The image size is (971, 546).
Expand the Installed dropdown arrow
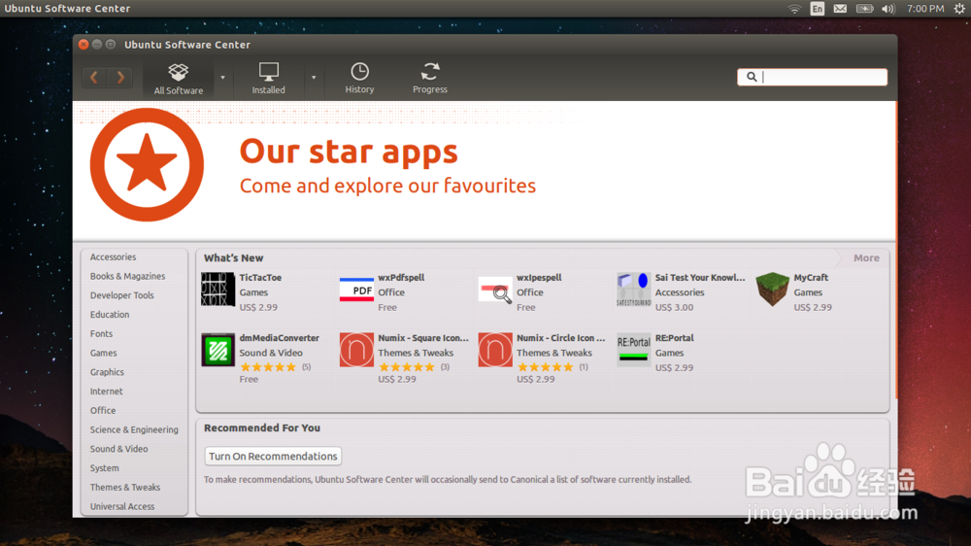(314, 78)
